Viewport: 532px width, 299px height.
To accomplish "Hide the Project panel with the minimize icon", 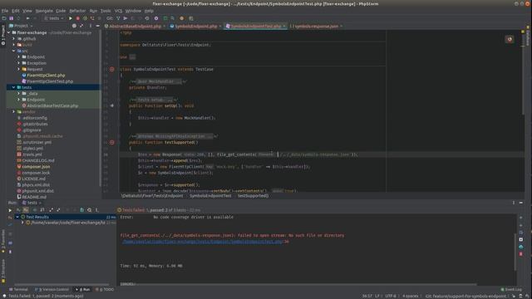I will (98, 26).
